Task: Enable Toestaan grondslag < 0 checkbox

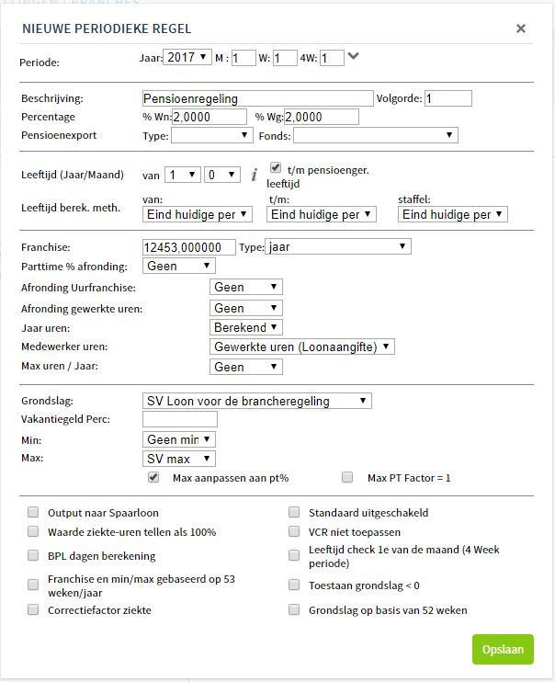Action: 294,585
